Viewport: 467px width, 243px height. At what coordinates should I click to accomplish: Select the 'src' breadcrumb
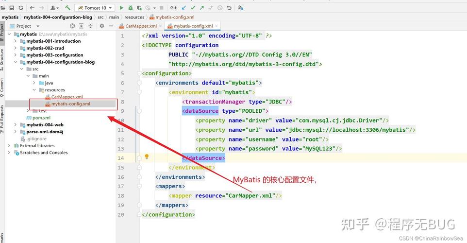click(x=100, y=17)
